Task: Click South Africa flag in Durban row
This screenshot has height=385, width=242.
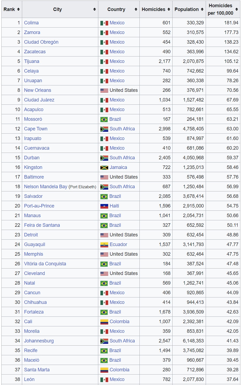Action: 104,158
